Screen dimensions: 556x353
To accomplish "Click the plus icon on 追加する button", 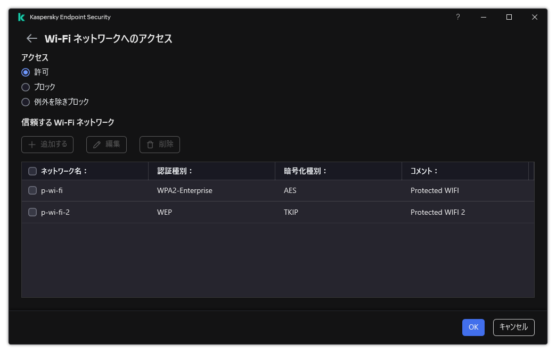I will [x=32, y=144].
